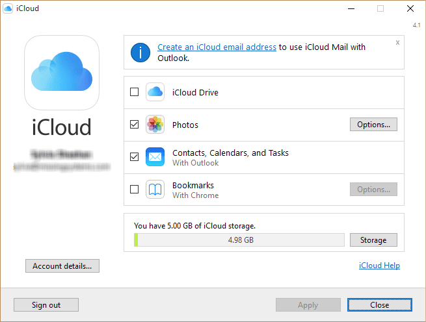The width and height of the screenshot is (426, 322).
Task: Click the version number 4.1
Action: tap(416, 25)
